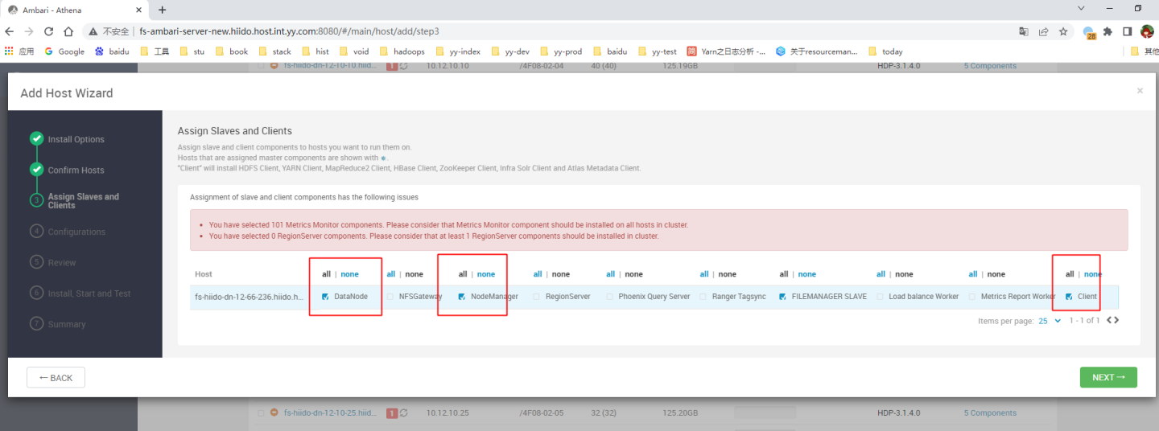Click the share page icon
Image resolution: width=1159 pixels, height=431 pixels.
pyautogui.click(x=1043, y=31)
